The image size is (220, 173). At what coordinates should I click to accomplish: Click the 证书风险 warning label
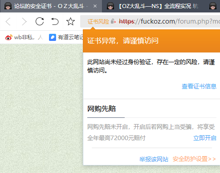pos(98,22)
